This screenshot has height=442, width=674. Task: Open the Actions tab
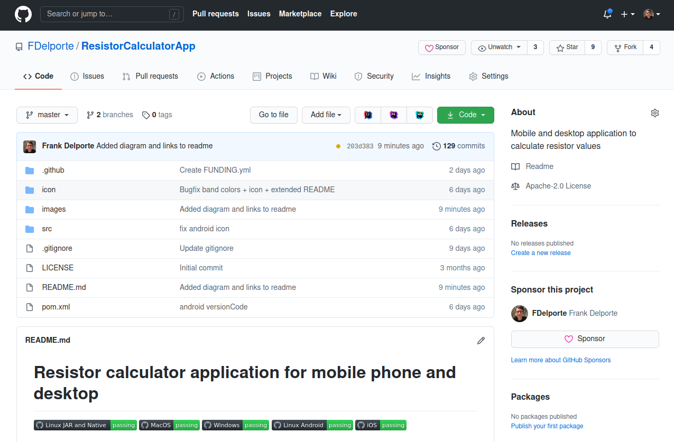coord(216,77)
